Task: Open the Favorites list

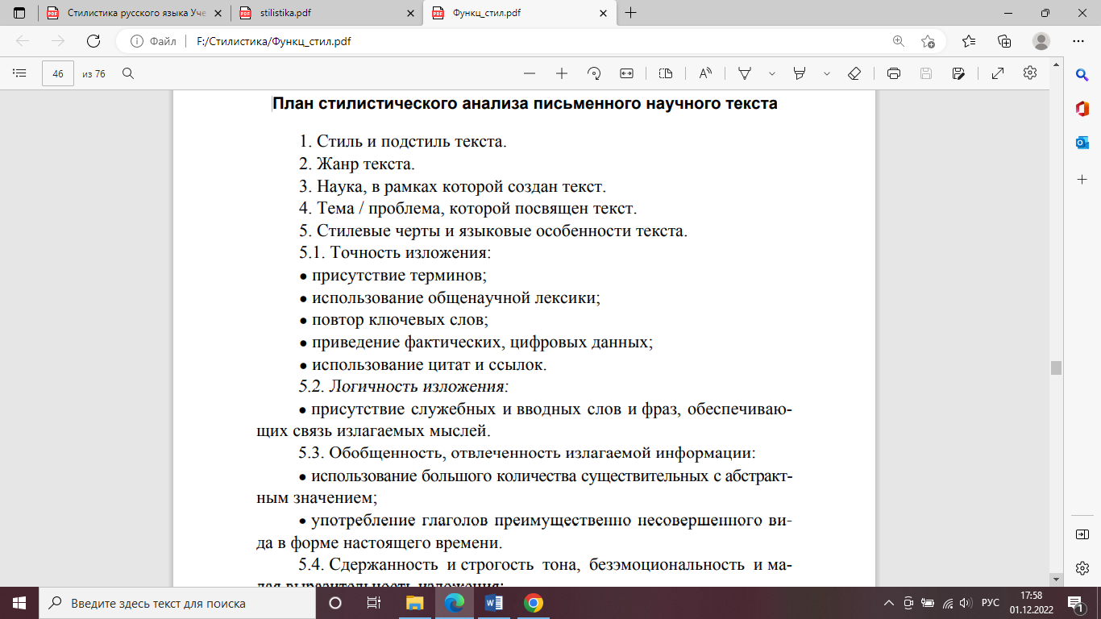Action: 969,41
